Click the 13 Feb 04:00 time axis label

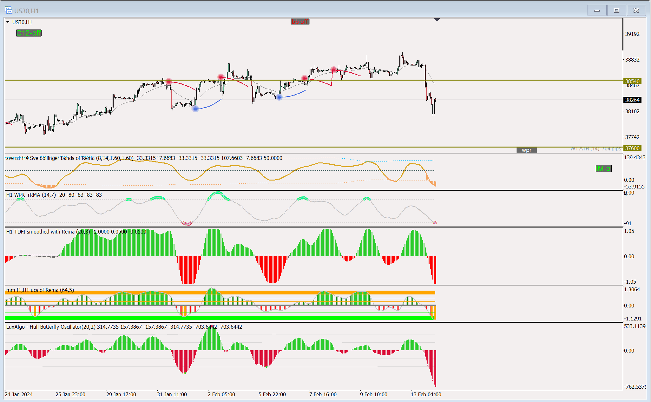pyautogui.click(x=426, y=394)
